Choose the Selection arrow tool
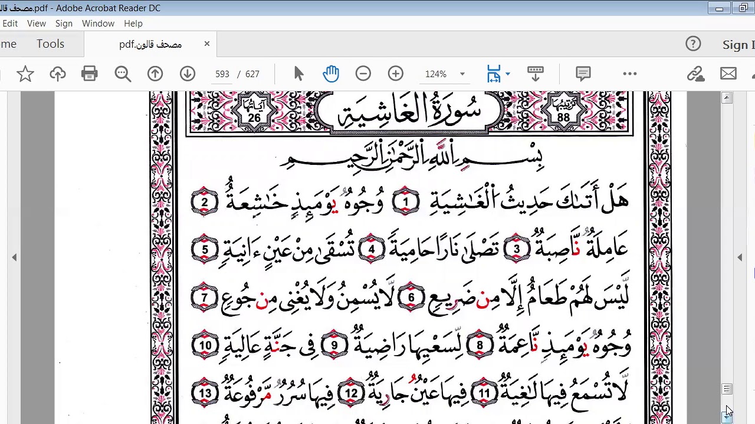Image resolution: width=755 pixels, height=424 pixels. coord(298,74)
